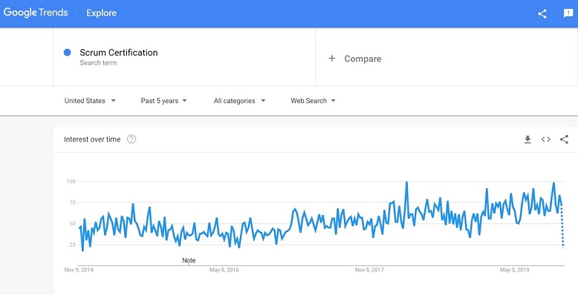Image resolution: width=578 pixels, height=295 pixels.
Task: Expand the All categories dropdown
Action: 240,101
